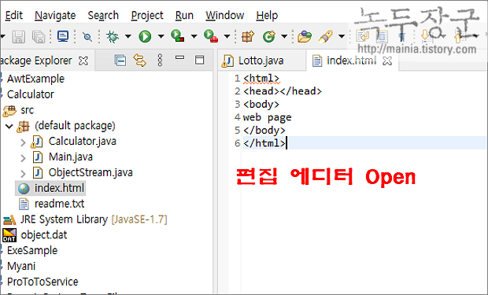Place cursor on the </html> line
Screen dimensions: 488x295
(264, 143)
